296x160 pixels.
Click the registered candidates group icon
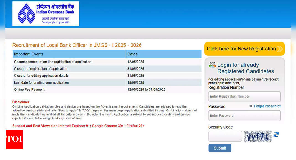click(x=212, y=65)
